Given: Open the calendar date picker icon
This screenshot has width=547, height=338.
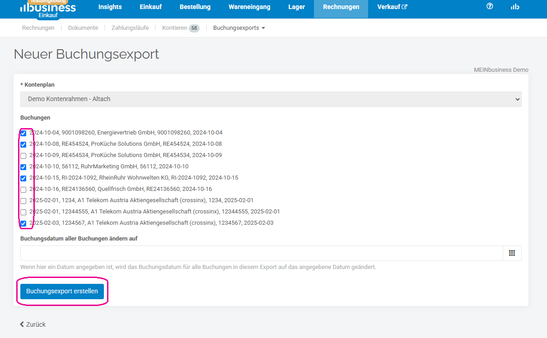Looking at the screenshot, I should coord(512,253).
